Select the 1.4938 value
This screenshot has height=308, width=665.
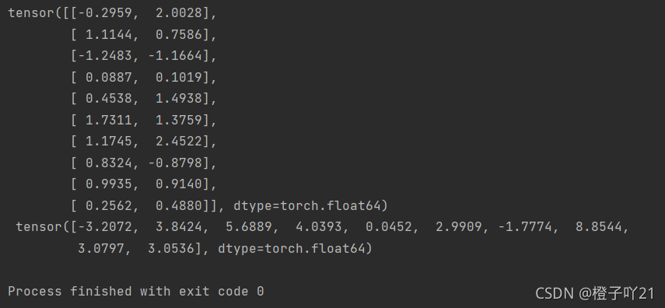179,99
